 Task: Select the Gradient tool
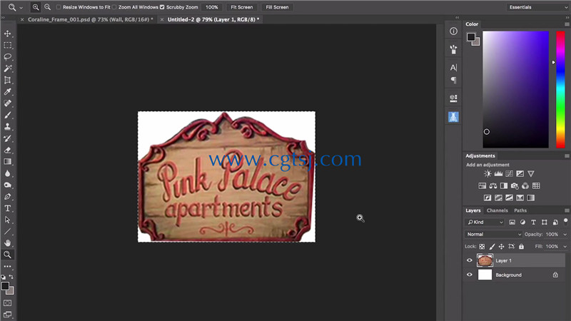point(7,162)
